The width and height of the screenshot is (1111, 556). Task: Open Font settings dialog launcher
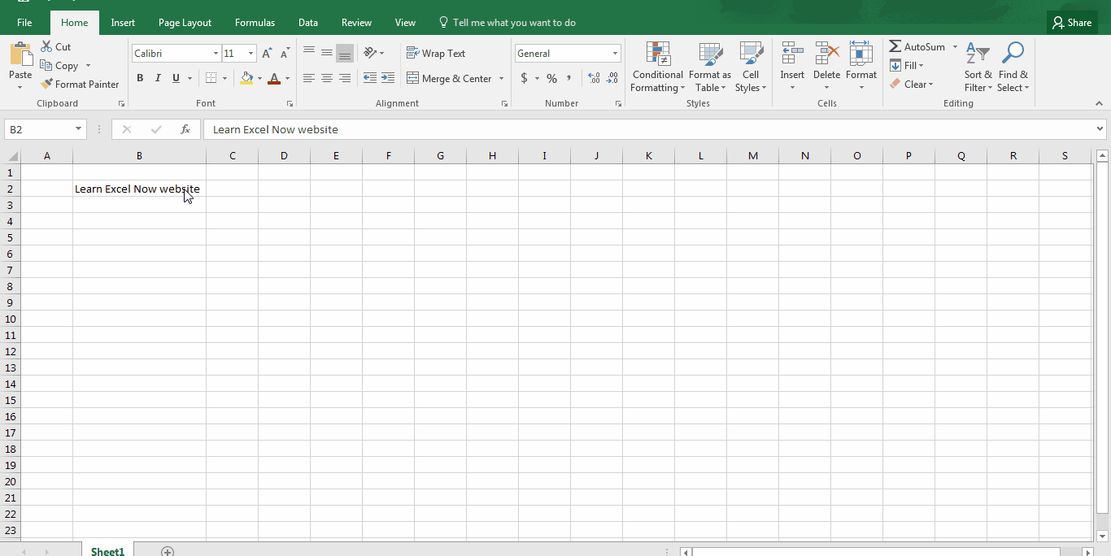pos(290,104)
